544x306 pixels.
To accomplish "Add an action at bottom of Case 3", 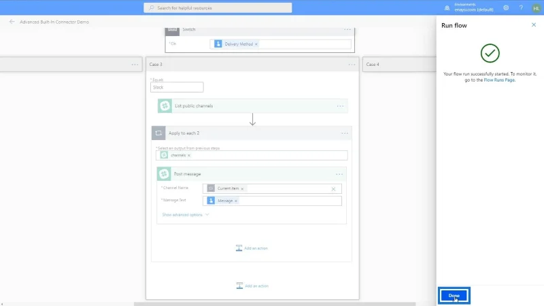I will click(x=252, y=286).
